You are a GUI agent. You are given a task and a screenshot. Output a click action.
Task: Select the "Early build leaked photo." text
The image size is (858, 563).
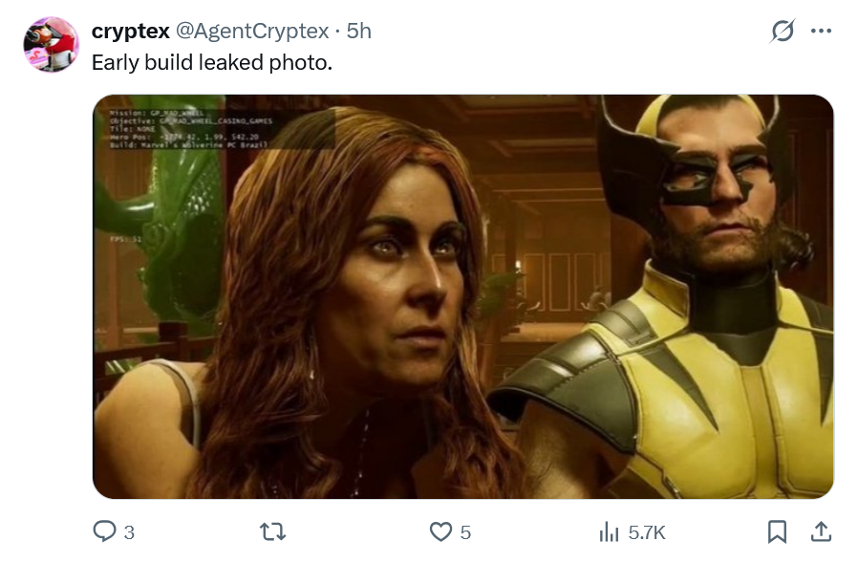pyautogui.click(x=211, y=61)
